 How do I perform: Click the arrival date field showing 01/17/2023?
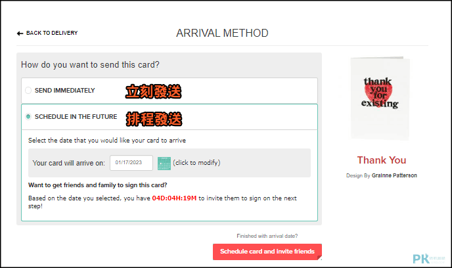click(131, 163)
